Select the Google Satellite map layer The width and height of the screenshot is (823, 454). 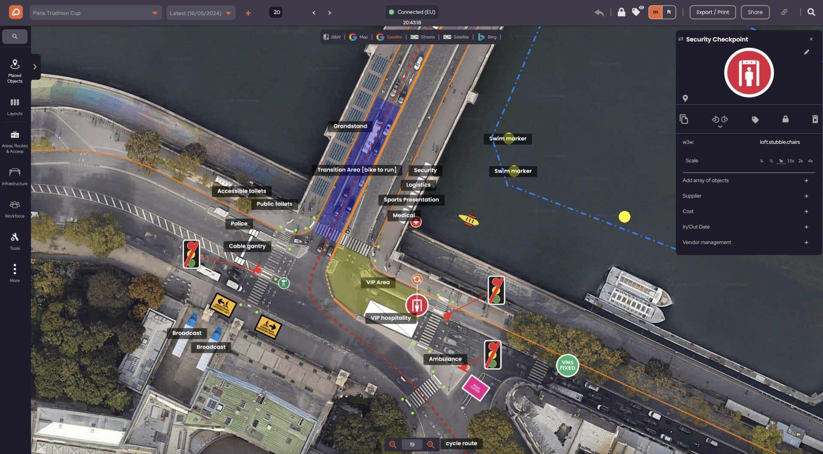click(389, 37)
